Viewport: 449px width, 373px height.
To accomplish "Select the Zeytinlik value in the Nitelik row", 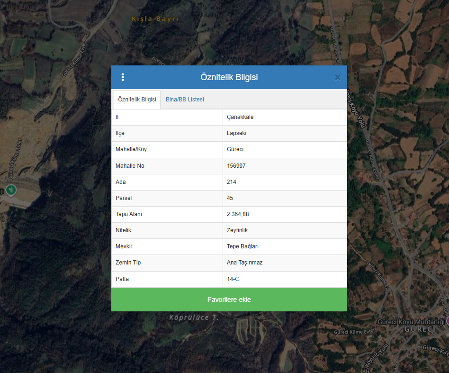I will click(237, 230).
